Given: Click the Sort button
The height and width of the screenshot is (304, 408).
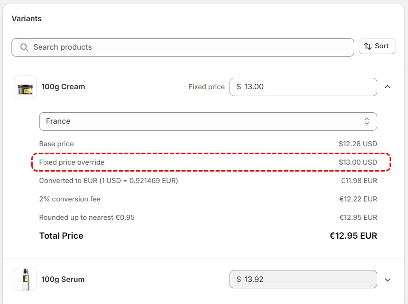Looking at the screenshot, I should point(377,46).
